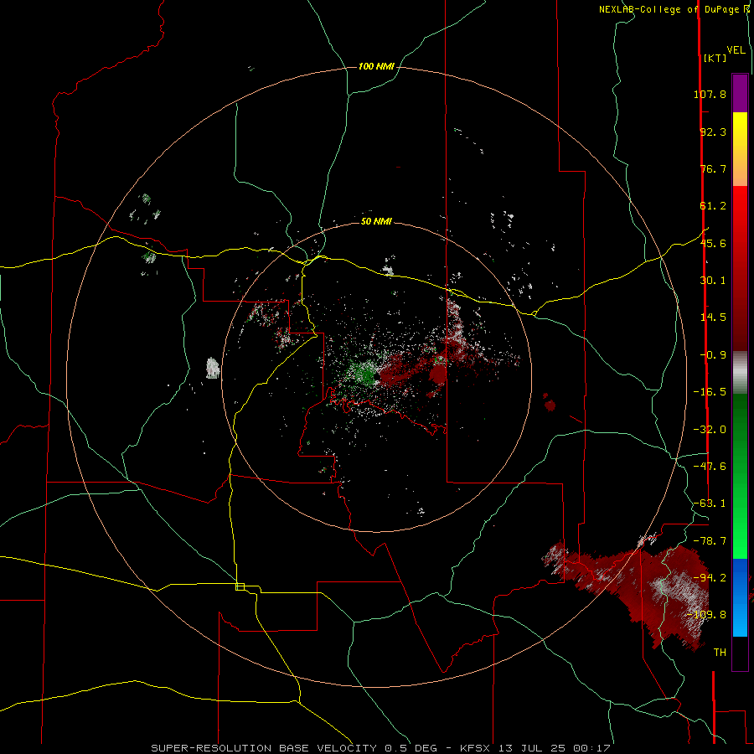Click the 100 NMI range ring label
This screenshot has width=754, height=754.
pos(376,66)
